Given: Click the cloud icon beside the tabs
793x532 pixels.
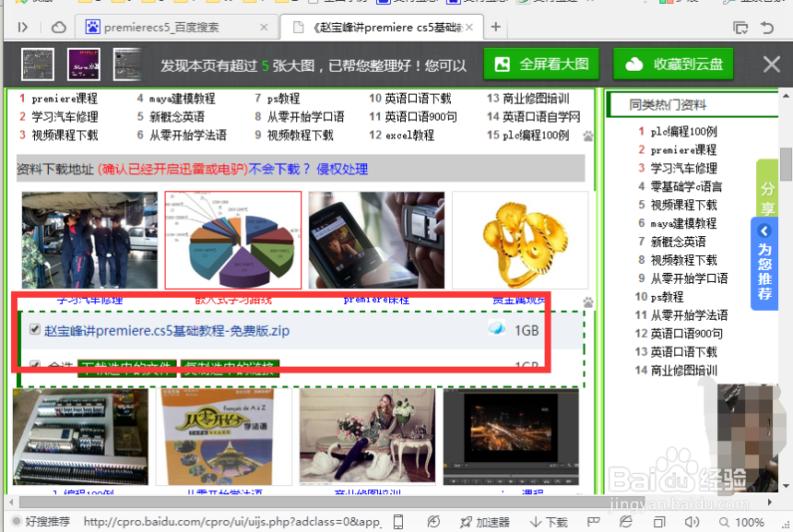Looking at the screenshot, I should click(x=59, y=28).
